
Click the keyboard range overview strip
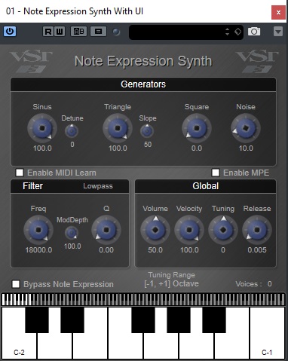[x=143, y=299]
